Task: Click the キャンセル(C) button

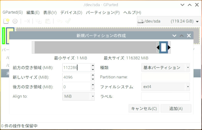Action: pyautogui.click(x=144, y=109)
